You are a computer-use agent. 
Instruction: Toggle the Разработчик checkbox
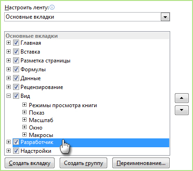pos(16,142)
